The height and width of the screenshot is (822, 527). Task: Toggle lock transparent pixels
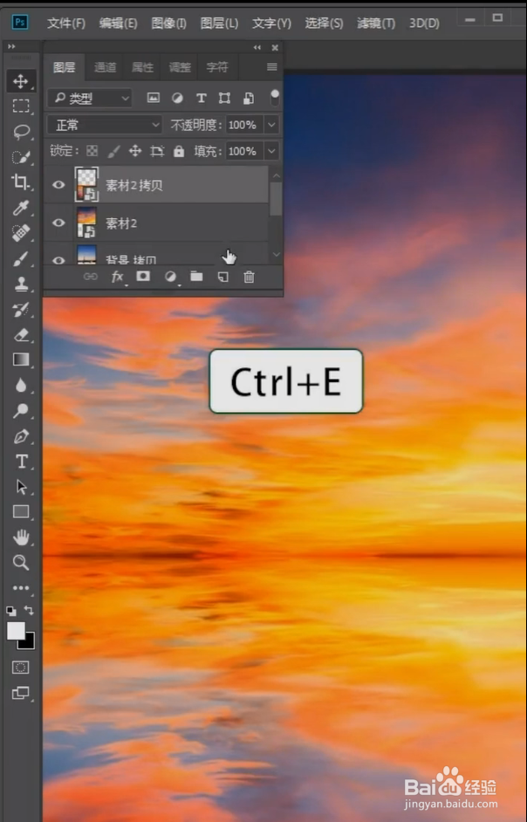pyautogui.click(x=92, y=151)
